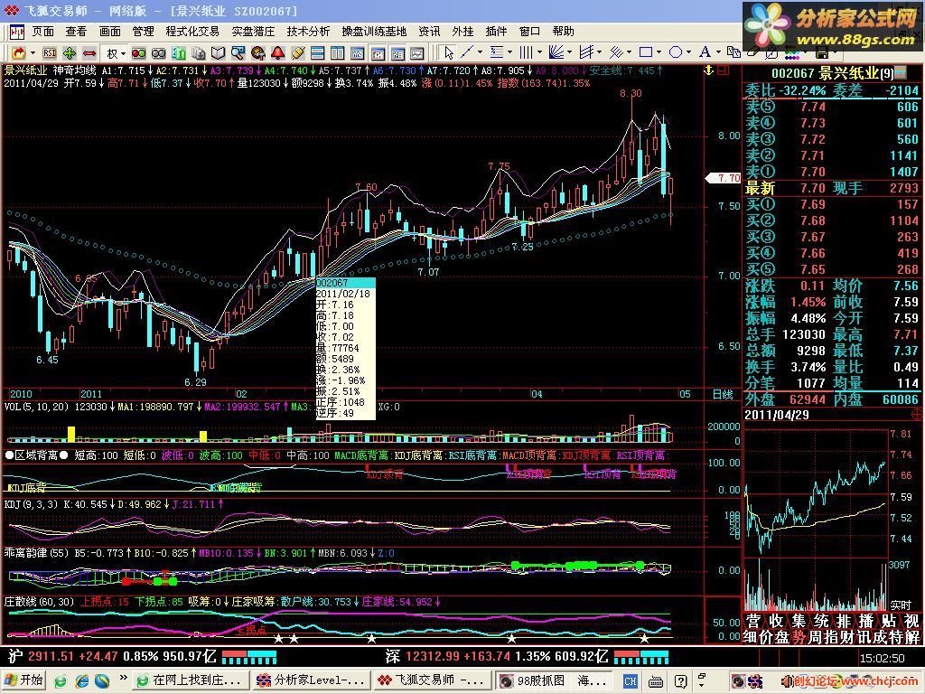Viewport: 925px width, 694px height.
Task: Click the 排 button in the quote panel
Action: point(844,621)
